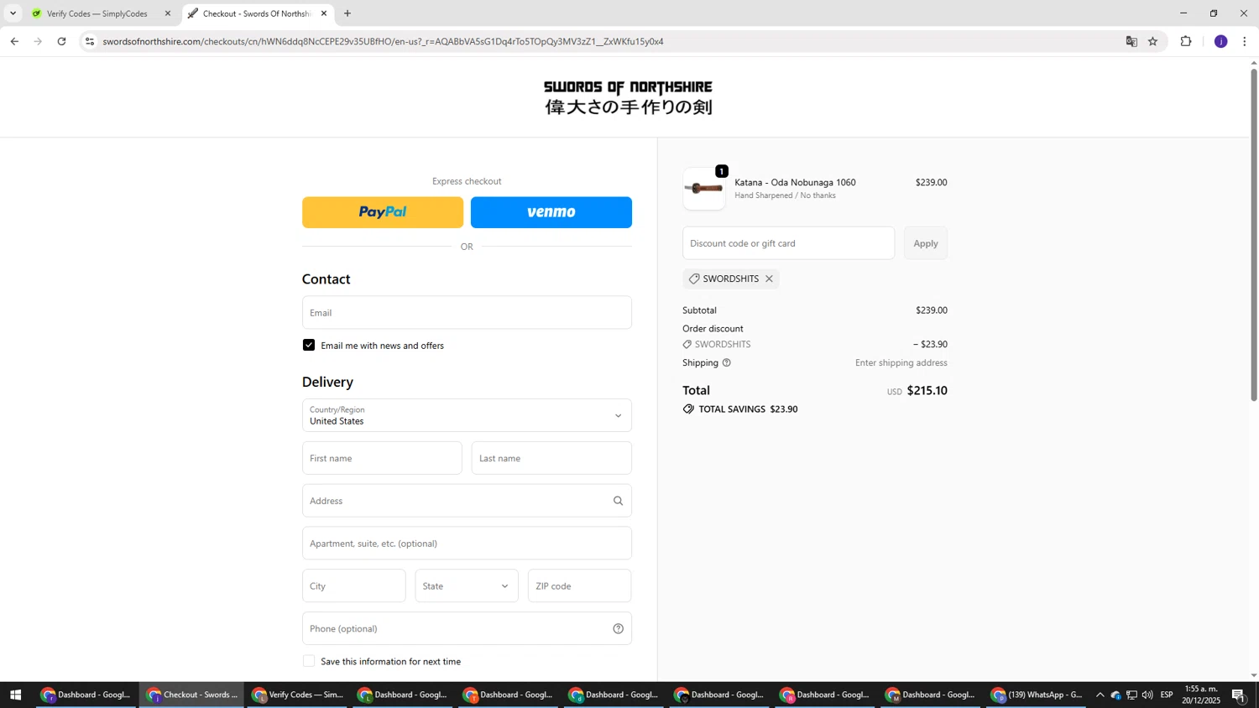Pay with PayPal express checkout

[x=383, y=212]
